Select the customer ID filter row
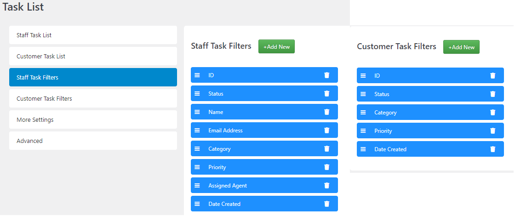 [x=430, y=75]
